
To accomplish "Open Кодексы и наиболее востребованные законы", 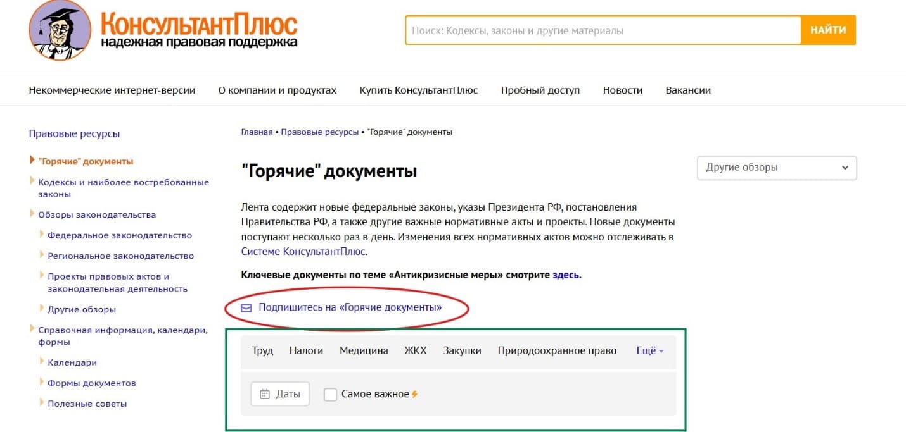I will pyautogui.click(x=124, y=188).
